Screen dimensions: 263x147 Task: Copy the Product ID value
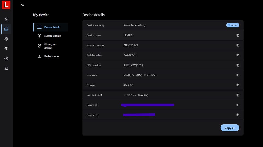point(238,115)
